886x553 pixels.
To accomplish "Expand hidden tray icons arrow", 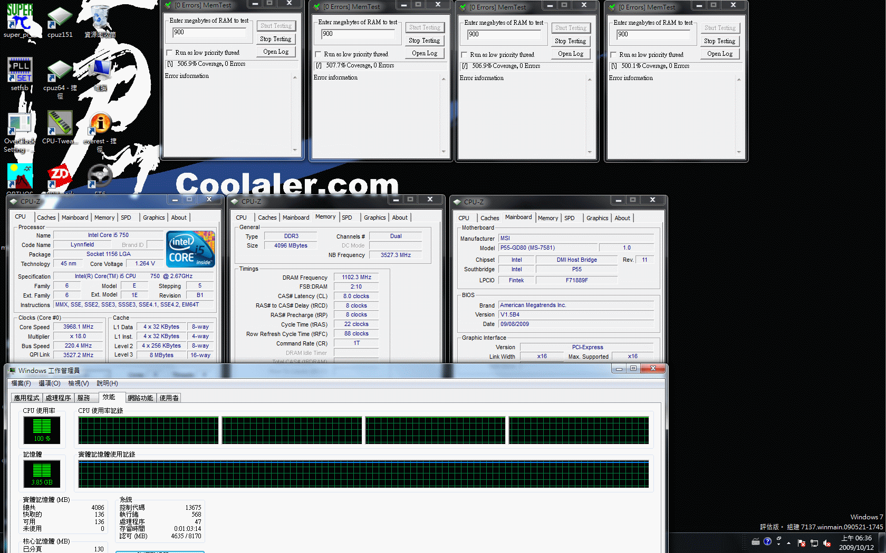I will click(789, 543).
